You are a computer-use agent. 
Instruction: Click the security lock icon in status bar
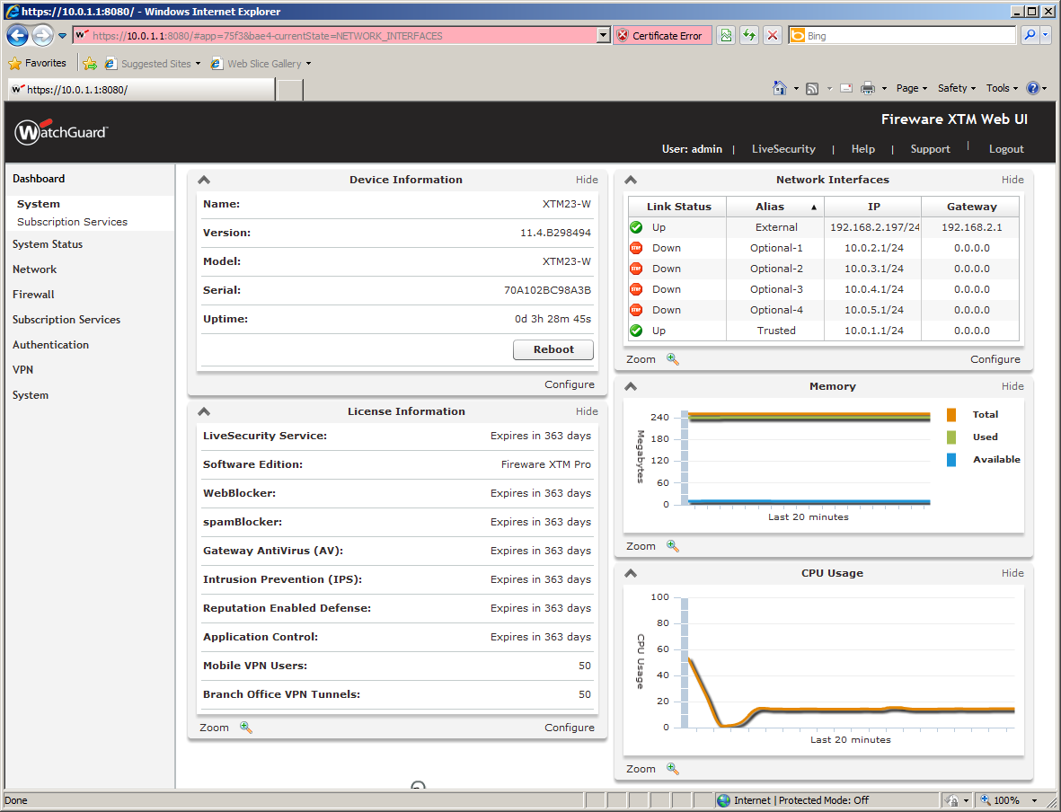tap(952, 800)
